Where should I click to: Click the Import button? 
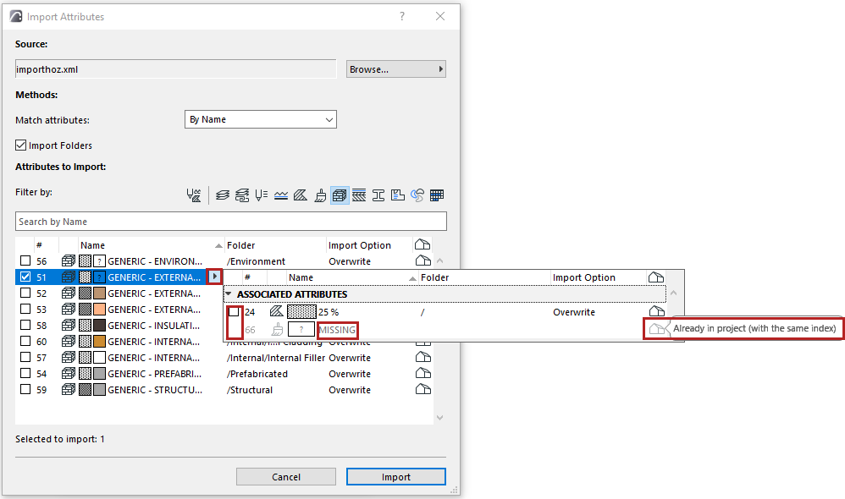pyautogui.click(x=396, y=476)
